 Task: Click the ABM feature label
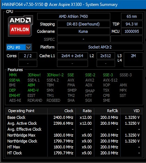[31, 85]
